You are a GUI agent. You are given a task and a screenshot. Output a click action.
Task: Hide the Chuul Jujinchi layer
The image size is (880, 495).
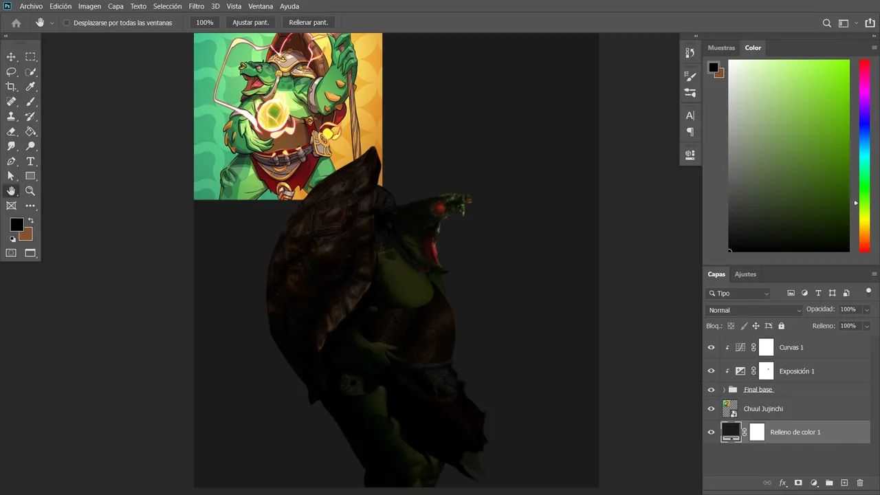tap(712, 408)
